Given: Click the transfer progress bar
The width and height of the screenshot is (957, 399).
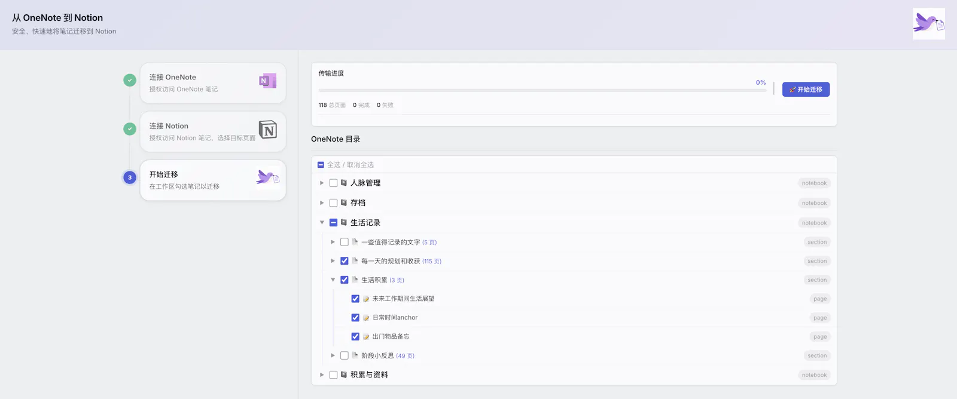Looking at the screenshot, I should tap(542, 90).
